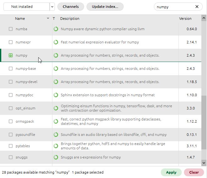Clear the numpy search with the X icon

(x=197, y=7)
